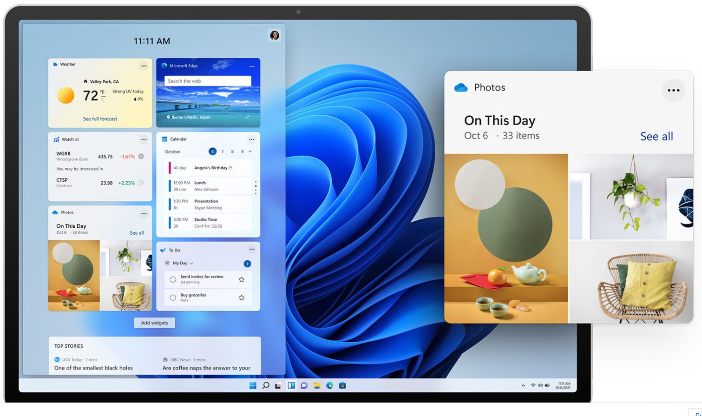702x416 pixels.
Task: Launch Microsoft Edge from the taskbar
Action: [329, 385]
